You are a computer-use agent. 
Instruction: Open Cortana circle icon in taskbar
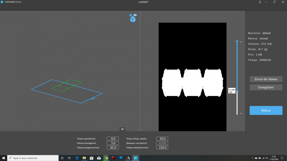62,158
